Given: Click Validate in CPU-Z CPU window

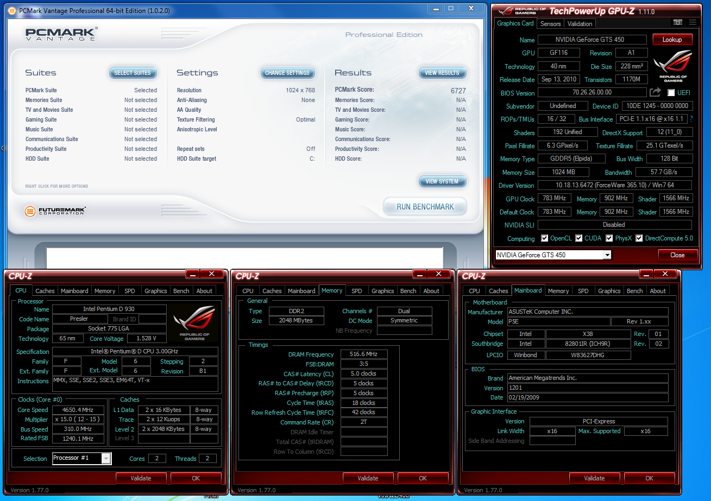Looking at the screenshot, I should click(141, 478).
